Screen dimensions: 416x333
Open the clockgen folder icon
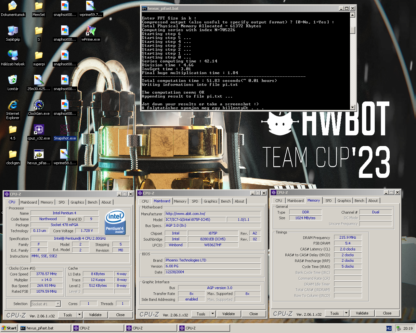(13, 154)
